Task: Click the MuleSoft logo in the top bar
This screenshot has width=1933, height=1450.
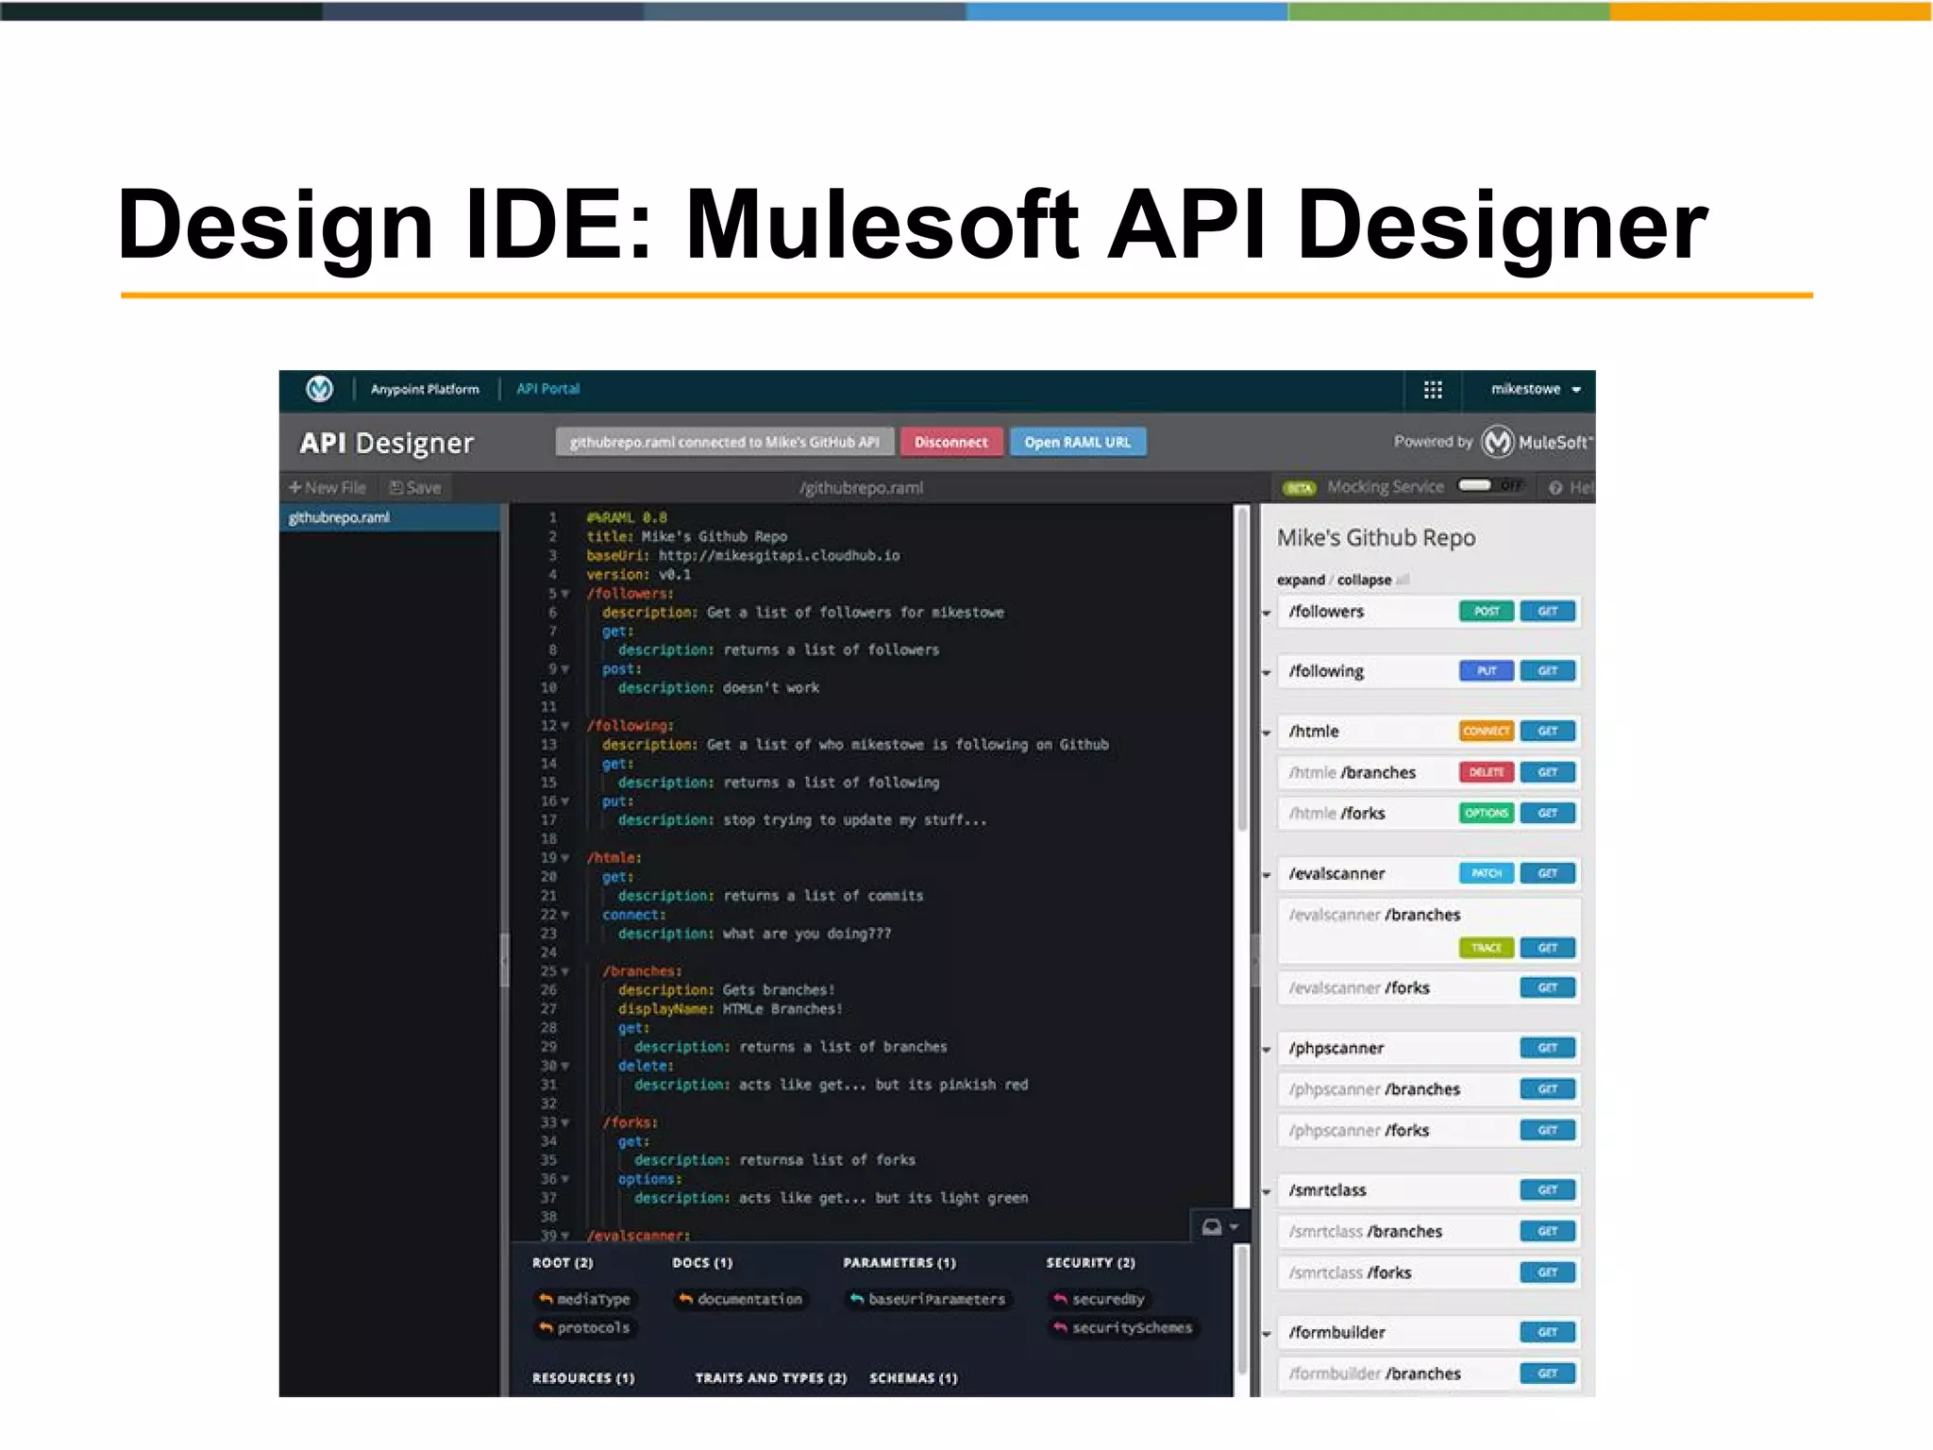Action: coord(320,389)
